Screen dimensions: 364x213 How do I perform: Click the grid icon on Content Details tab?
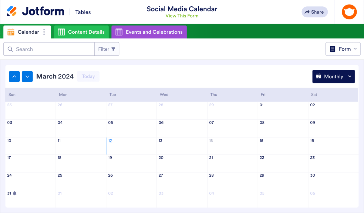coord(61,32)
